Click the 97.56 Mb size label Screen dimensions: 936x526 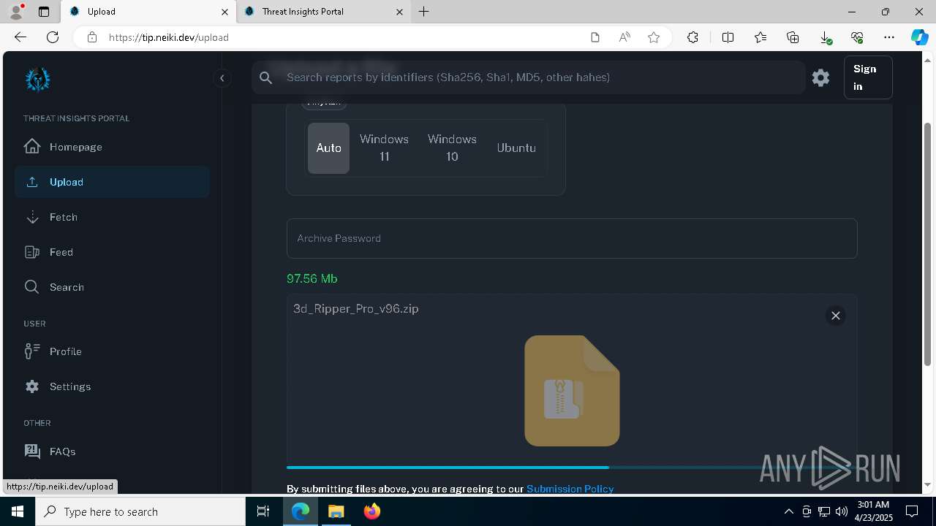(312, 278)
